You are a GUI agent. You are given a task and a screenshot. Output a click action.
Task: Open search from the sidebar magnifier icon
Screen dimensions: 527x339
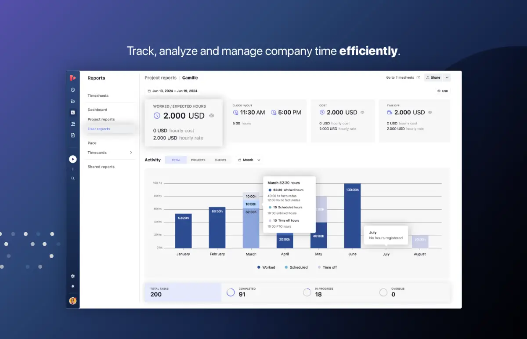pos(73,179)
